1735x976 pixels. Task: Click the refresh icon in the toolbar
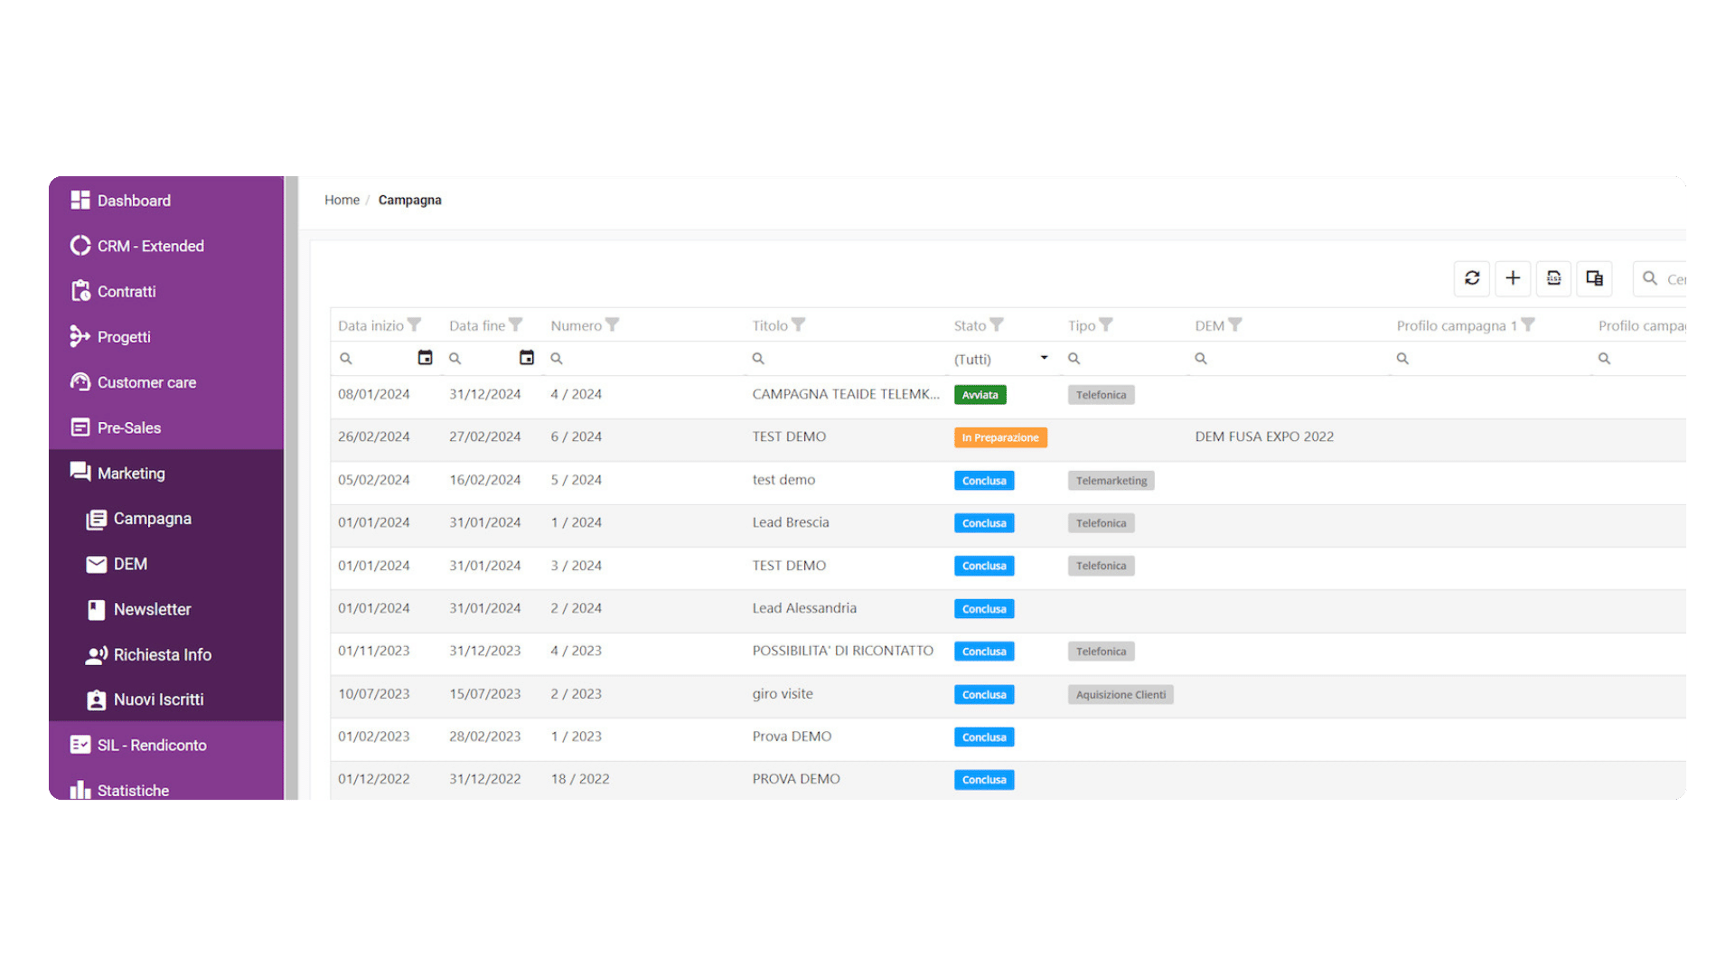[1472, 278]
